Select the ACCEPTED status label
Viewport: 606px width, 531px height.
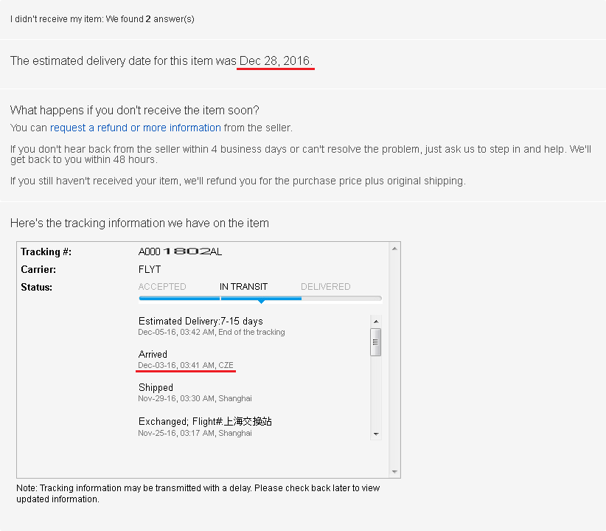tap(162, 287)
